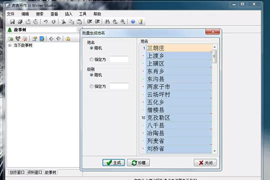Click the delete node red X icon
This screenshot has height=180, width=270.
click(25, 39)
